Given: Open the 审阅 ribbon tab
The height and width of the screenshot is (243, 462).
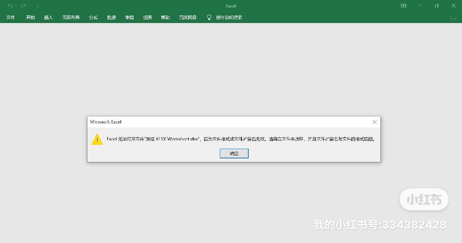Looking at the screenshot, I should pos(130,17).
